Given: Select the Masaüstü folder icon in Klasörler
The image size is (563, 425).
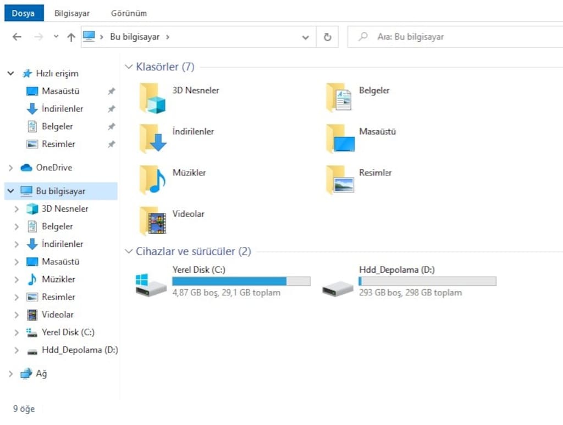Looking at the screenshot, I should (340, 138).
